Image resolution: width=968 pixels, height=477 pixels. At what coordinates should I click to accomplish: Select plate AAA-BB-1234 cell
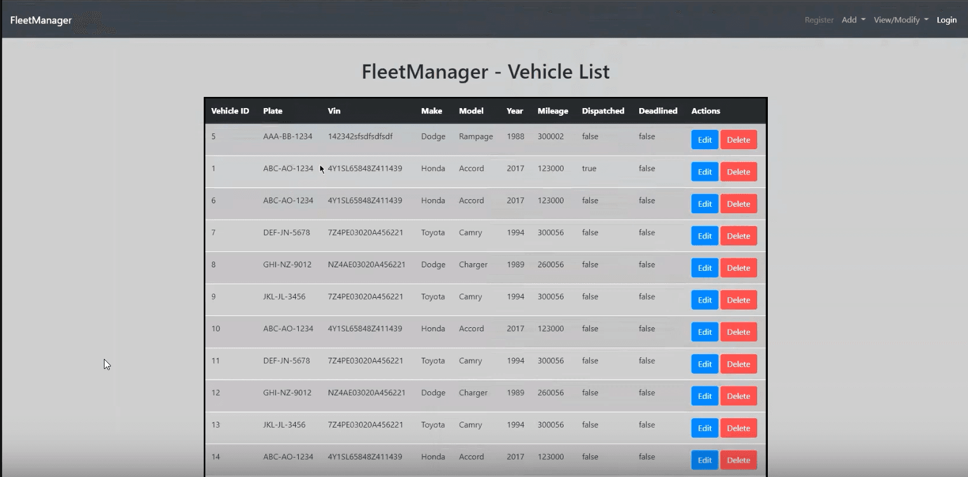pyautogui.click(x=288, y=136)
